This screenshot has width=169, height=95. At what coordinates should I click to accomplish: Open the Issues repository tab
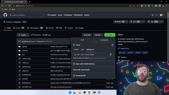pyautogui.click(x=19, y=28)
